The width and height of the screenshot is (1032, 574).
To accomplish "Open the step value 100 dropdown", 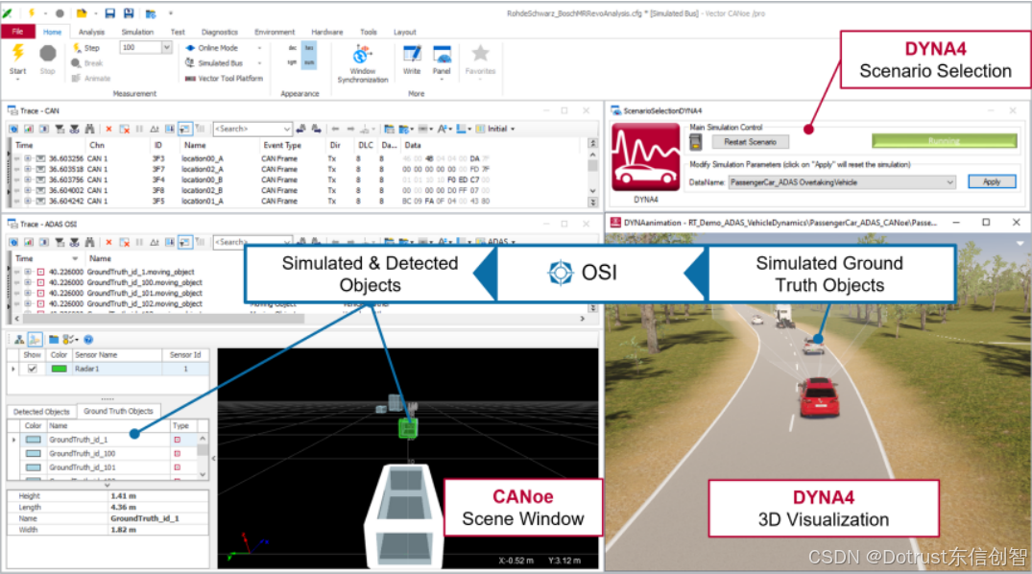I will tap(166, 47).
